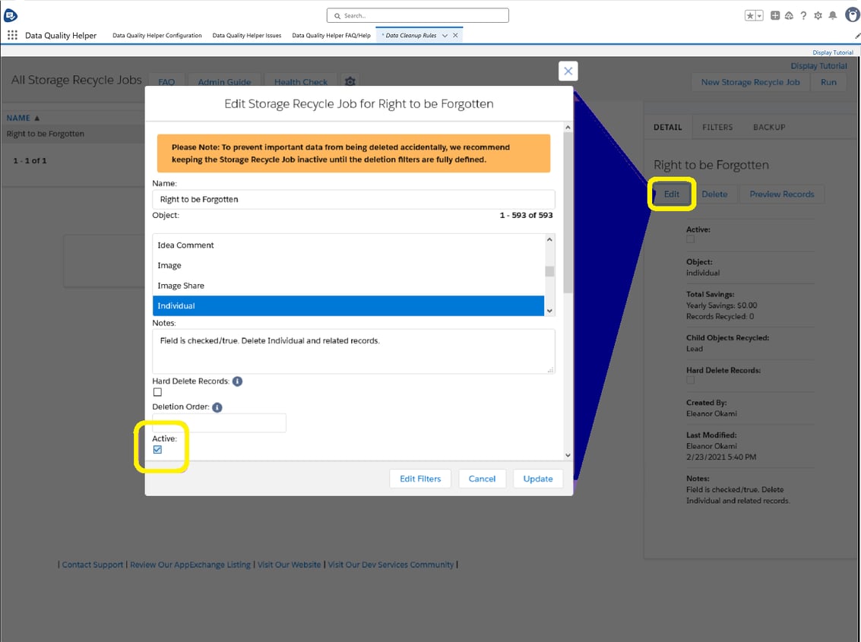Toggle Hard Delete Records checkbox in detail panel
The width and height of the screenshot is (861, 642).
(690, 380)
